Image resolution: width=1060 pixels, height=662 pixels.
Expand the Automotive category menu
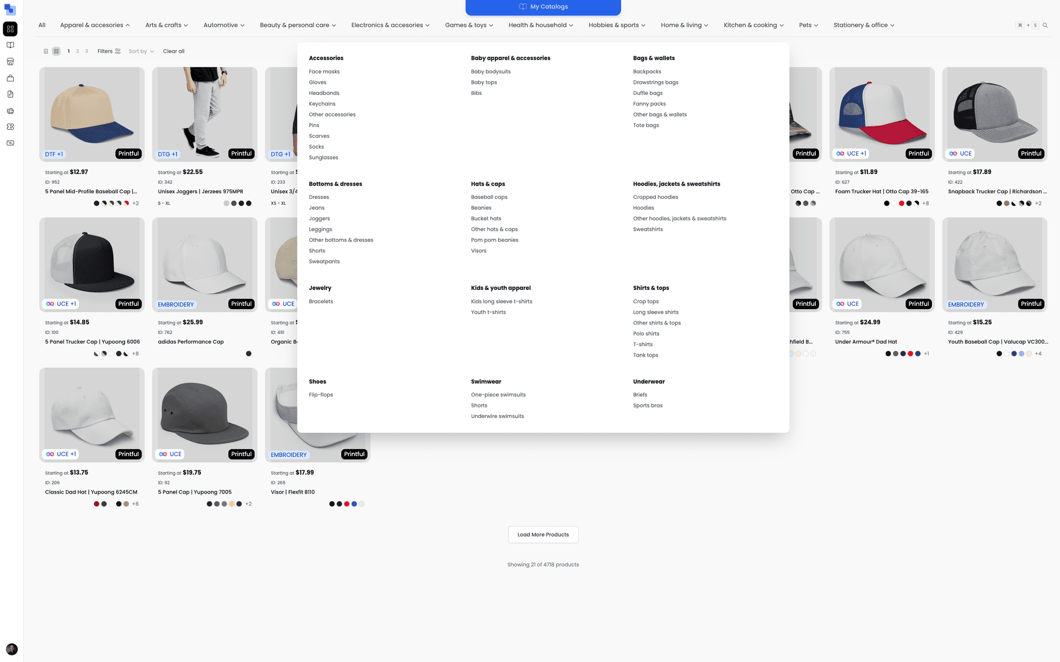pyautogui.click(x=224, y=25)
